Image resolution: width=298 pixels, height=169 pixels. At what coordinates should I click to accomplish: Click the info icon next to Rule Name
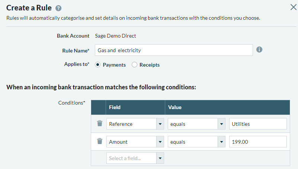[x=259, y=50]
